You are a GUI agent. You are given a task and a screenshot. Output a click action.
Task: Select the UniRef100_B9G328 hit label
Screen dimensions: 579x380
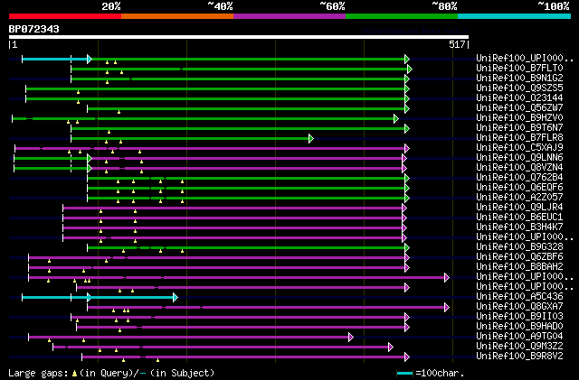point(519,247)
